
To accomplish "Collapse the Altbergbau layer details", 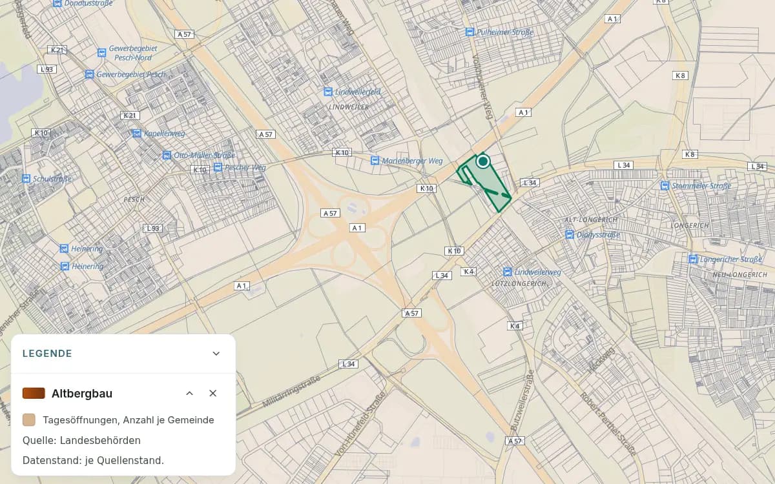I will [x=189, y=393].
